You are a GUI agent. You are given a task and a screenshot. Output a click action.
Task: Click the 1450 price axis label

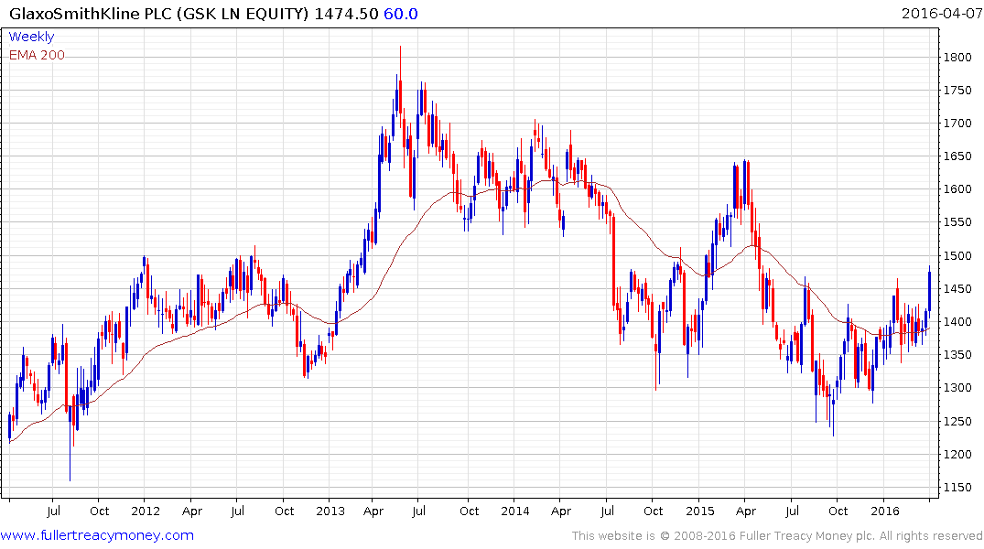pyautogui.click(x=957, y=288)
